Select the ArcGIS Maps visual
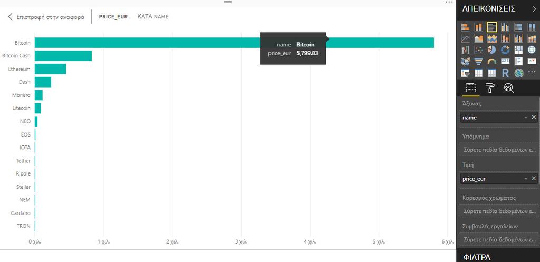The height and width of the screenshot is (262, 540). pos(519,73)
